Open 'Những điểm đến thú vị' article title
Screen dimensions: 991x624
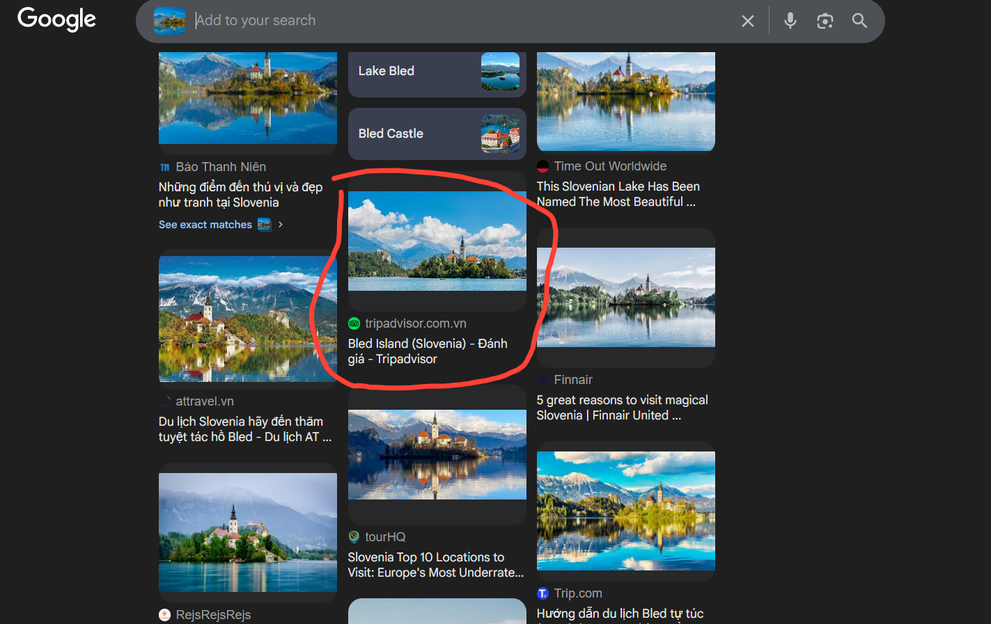point(240,195)
